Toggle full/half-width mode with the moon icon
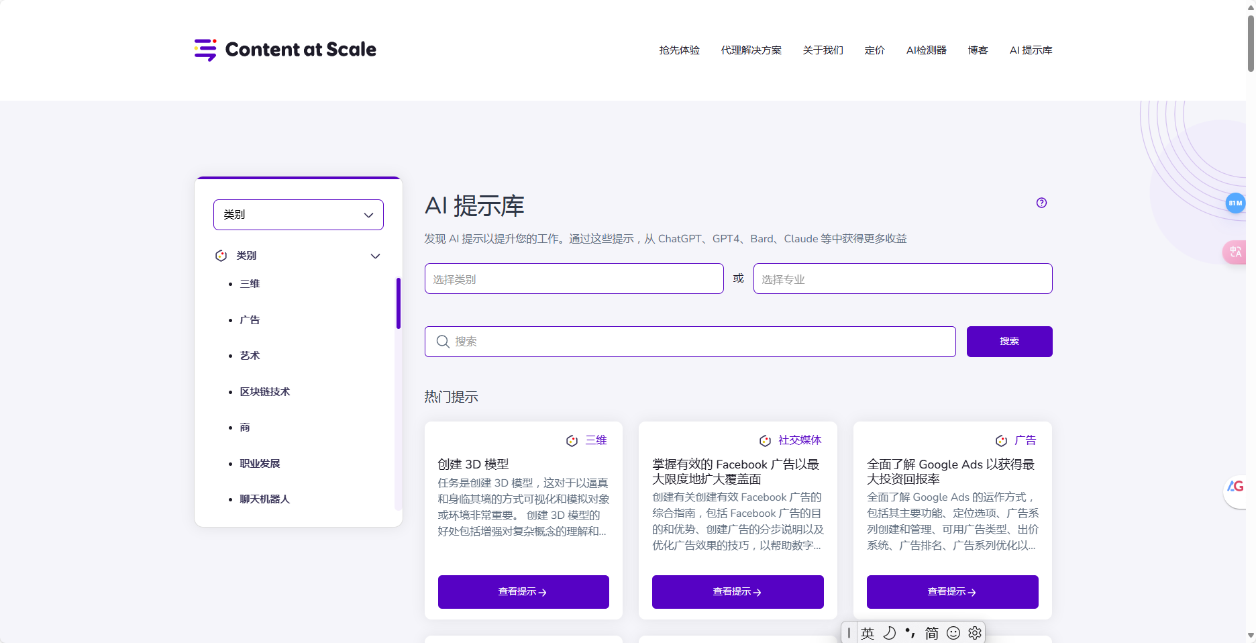The height and width of the screenshot is (643, 1256). point(889,632)
